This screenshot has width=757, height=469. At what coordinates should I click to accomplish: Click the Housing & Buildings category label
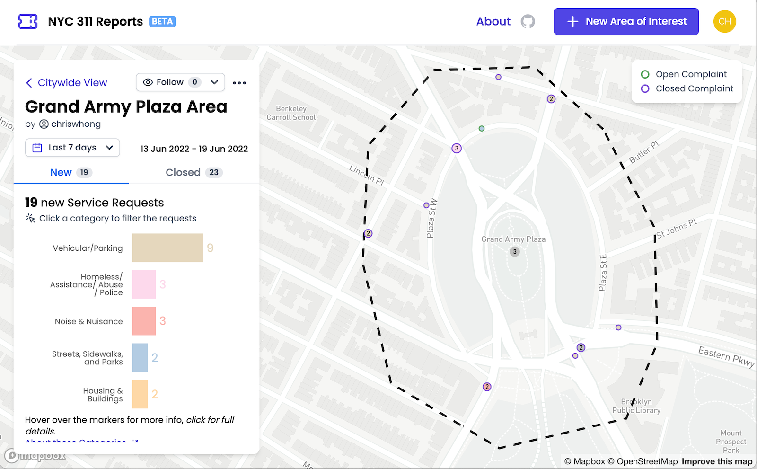pyautogui.click(x=103, y=395)
